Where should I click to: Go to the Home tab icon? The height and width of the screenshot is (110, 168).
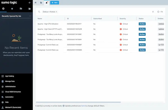click(x=36, y=3)
